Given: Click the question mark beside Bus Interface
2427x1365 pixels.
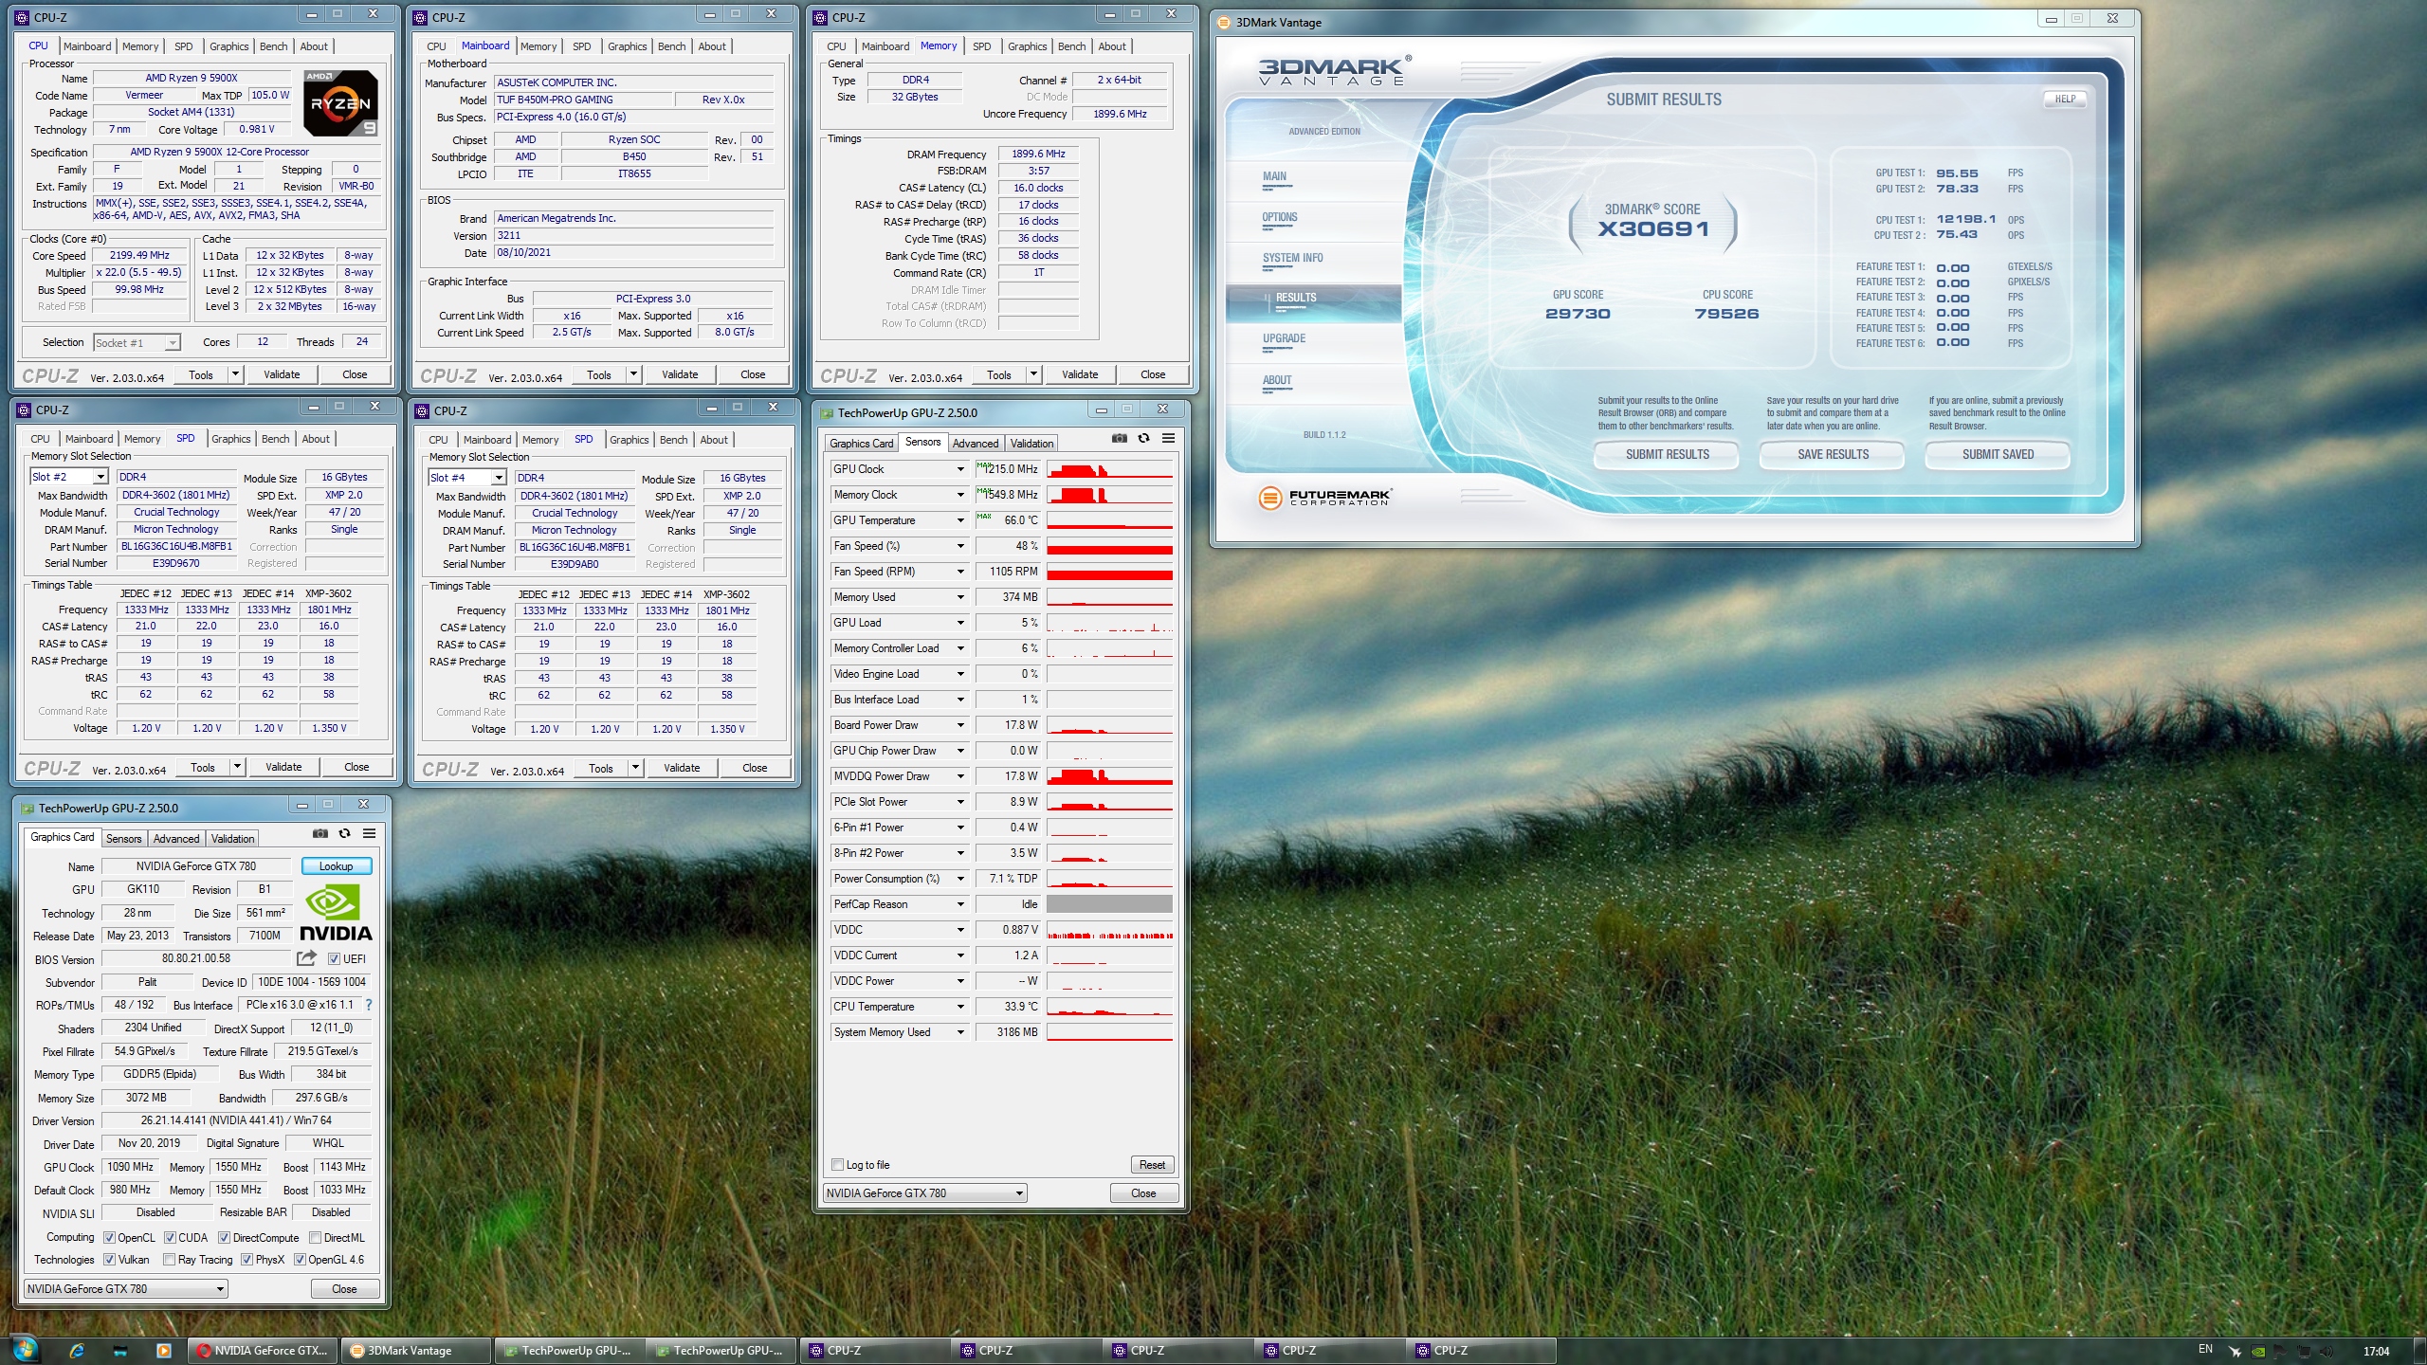Looking at the screenshot, I should click(x=369, y=1005).
